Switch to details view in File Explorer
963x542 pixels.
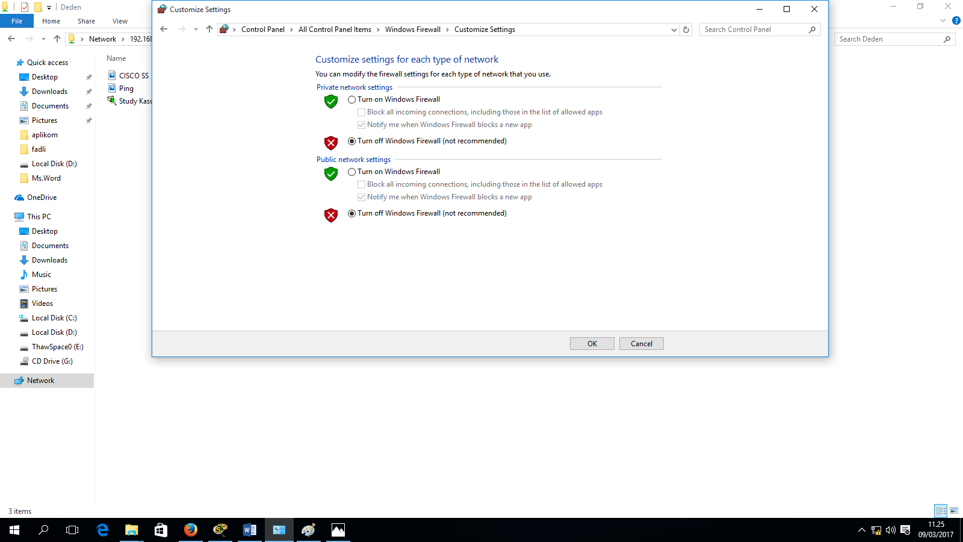pos(941,511)
